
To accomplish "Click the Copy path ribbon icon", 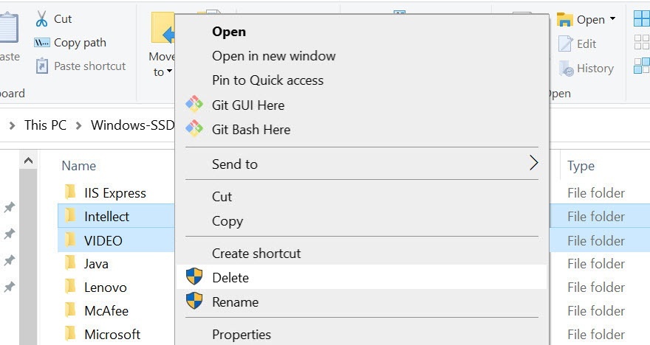I will [42, 43].
